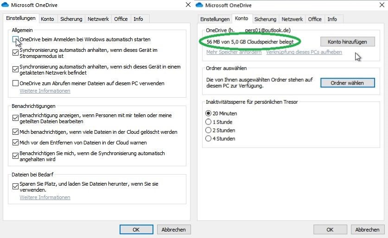Click Verknüpfung dieses PCs aufheben link

304,52
